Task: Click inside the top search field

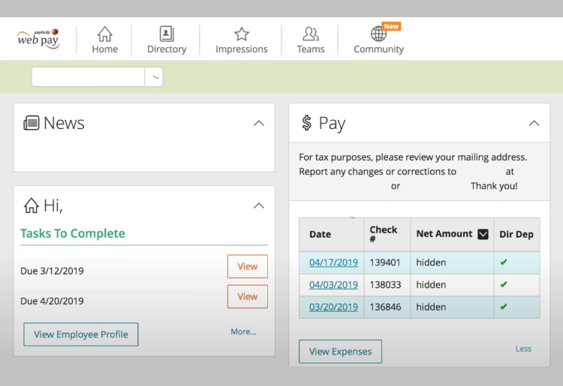Action: [x=88, y=77]
